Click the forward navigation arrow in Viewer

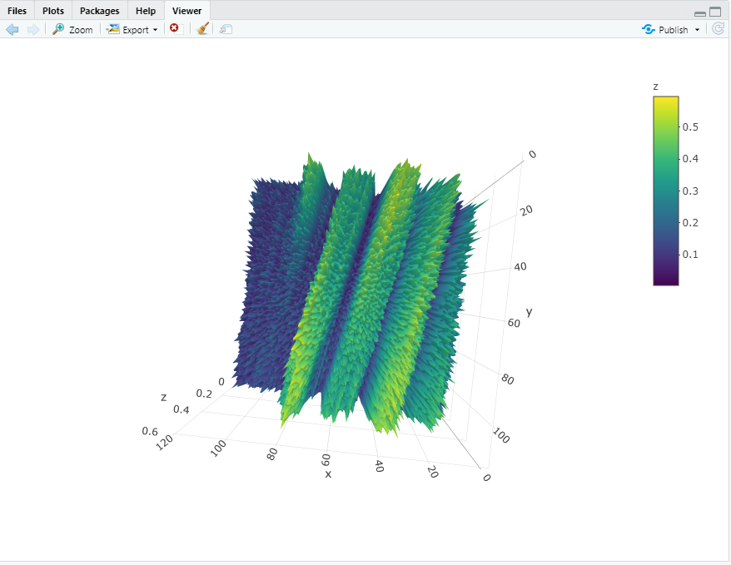pos(32,29)
